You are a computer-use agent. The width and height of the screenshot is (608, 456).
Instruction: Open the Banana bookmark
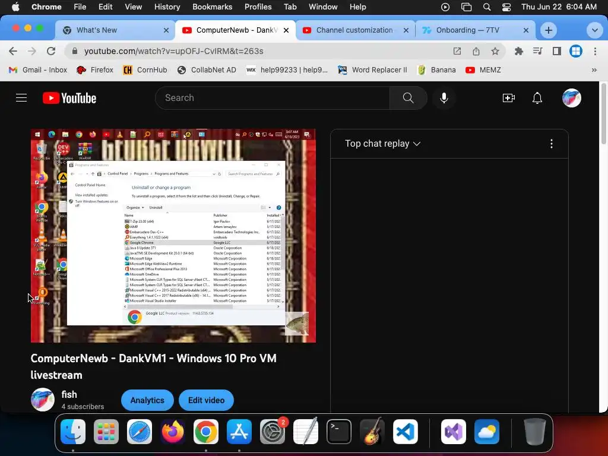(x=436, y=70)
